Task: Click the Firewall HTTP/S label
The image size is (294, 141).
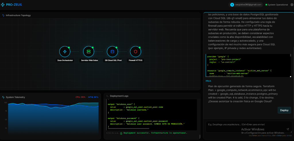Action: coord(136,60)
